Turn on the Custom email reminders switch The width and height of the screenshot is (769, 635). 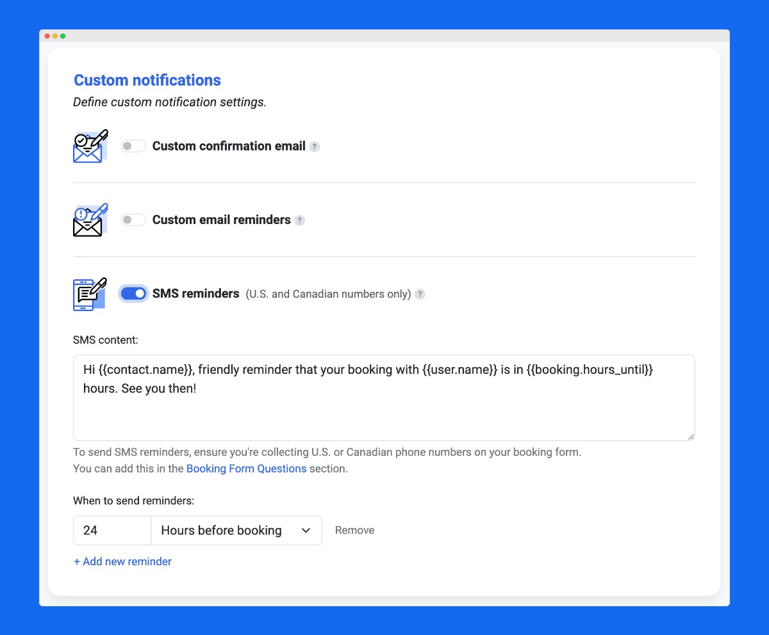tap(133, 220)
